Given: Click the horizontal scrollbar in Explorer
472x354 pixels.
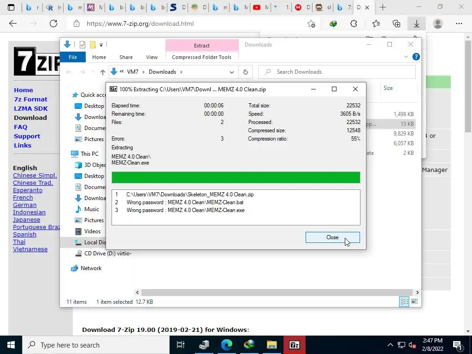Looking at the screenshot, I should [277, 292].
